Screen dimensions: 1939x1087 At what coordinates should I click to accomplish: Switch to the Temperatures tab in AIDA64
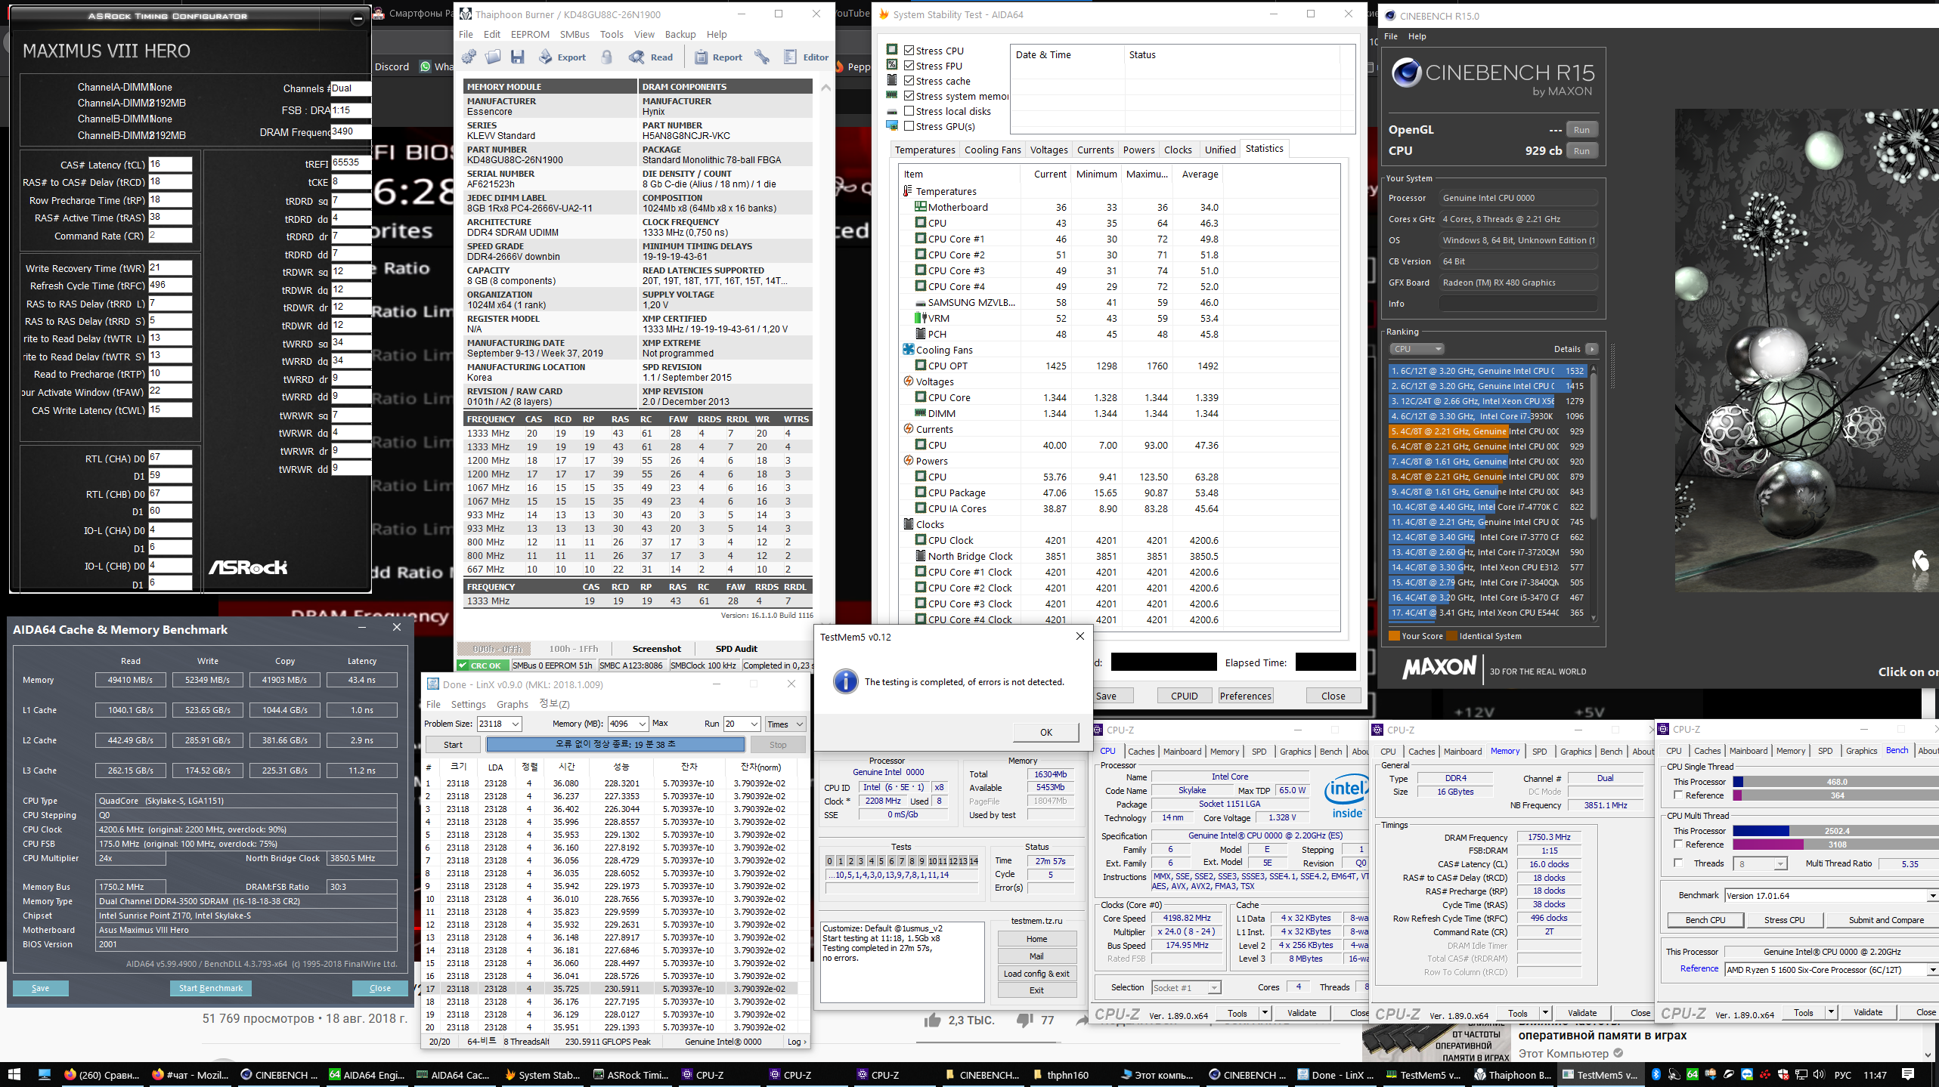[x=925, y=150]
